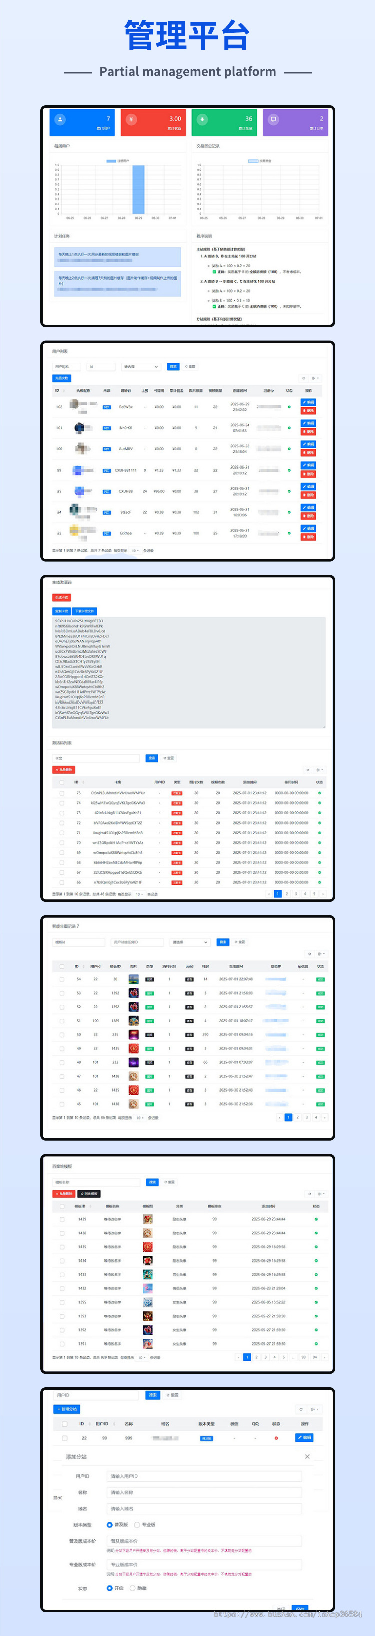Click the refresh icon in the user list toolbar
Screen dimensions: 375x1636
304,378
